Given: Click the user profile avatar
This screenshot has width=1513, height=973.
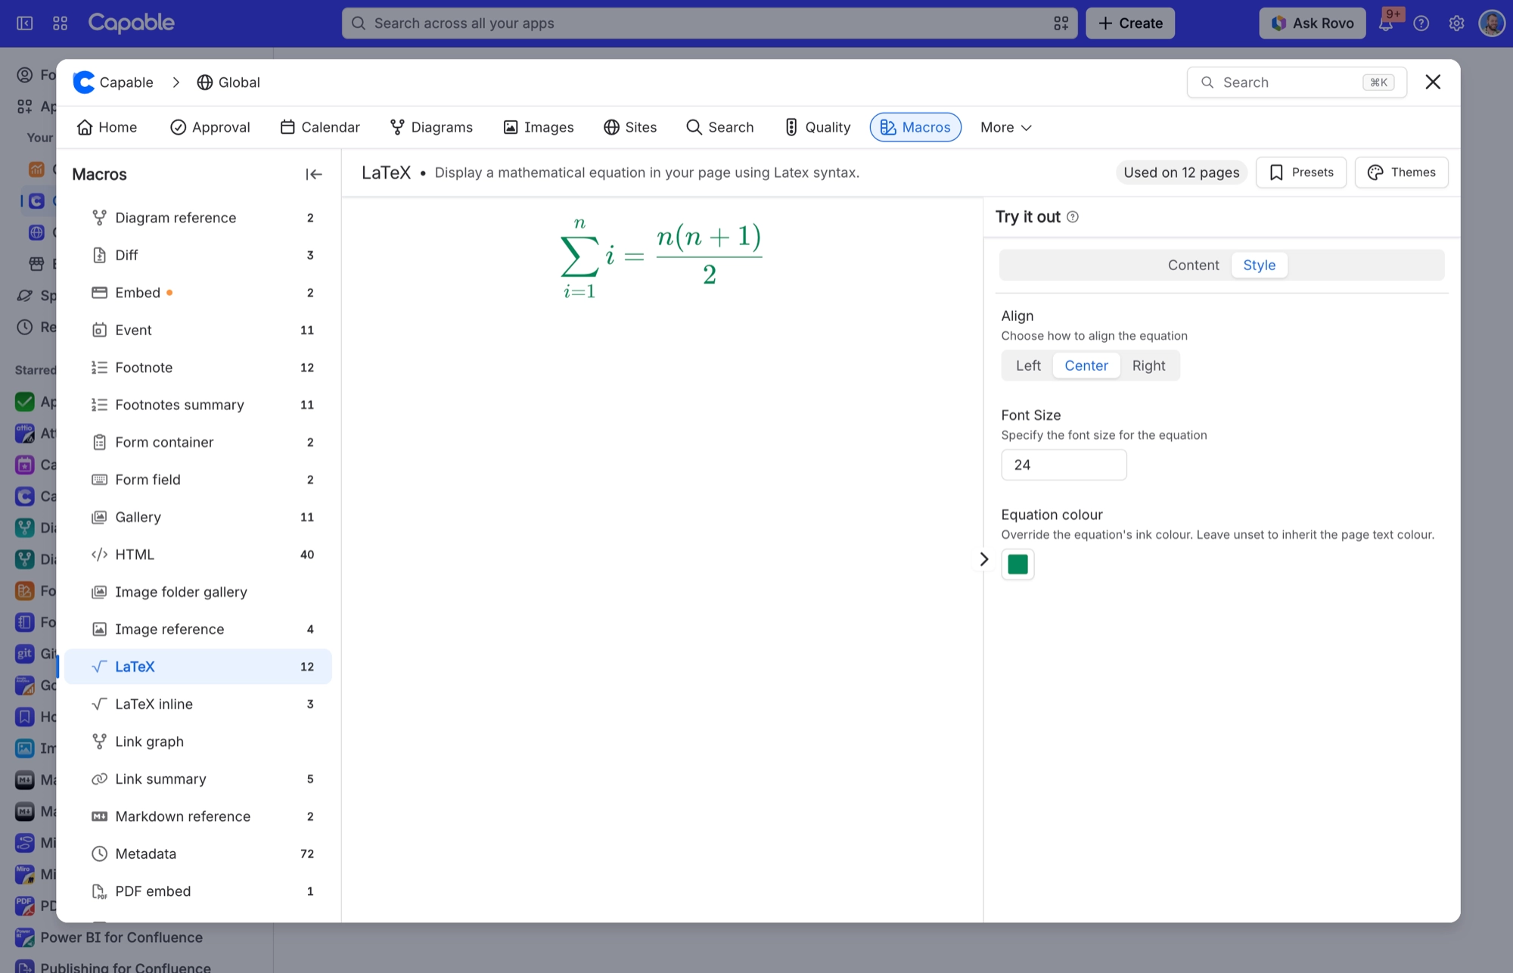Looking at the screenshot, I should click(x=1492, y=23).
